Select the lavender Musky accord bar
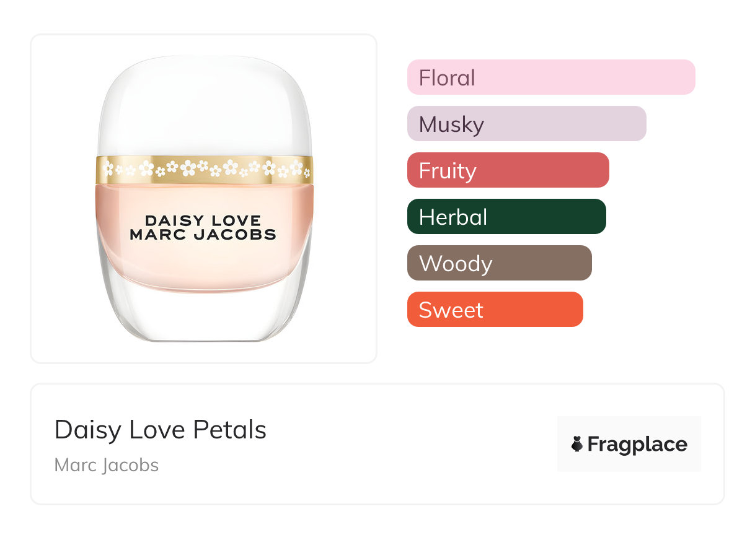 pos(526,124)
